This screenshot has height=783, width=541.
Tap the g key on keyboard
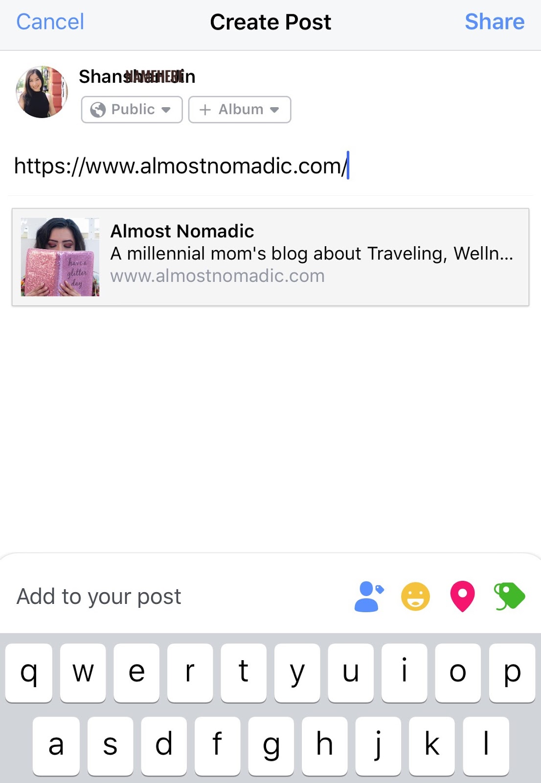coord(271,746)
